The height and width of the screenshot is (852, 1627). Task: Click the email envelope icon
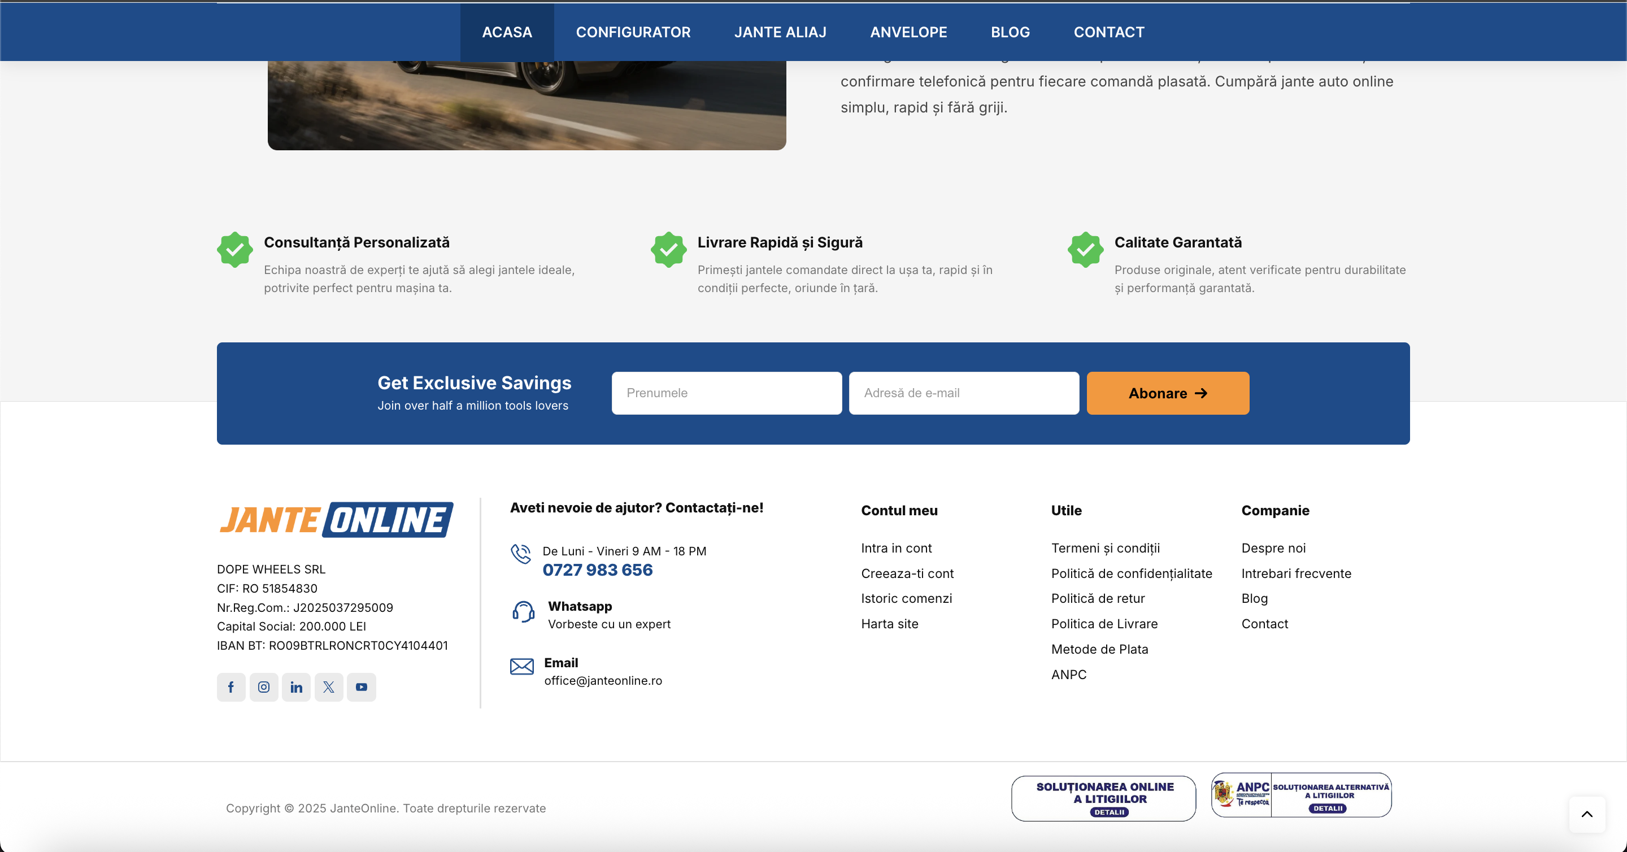523,667
